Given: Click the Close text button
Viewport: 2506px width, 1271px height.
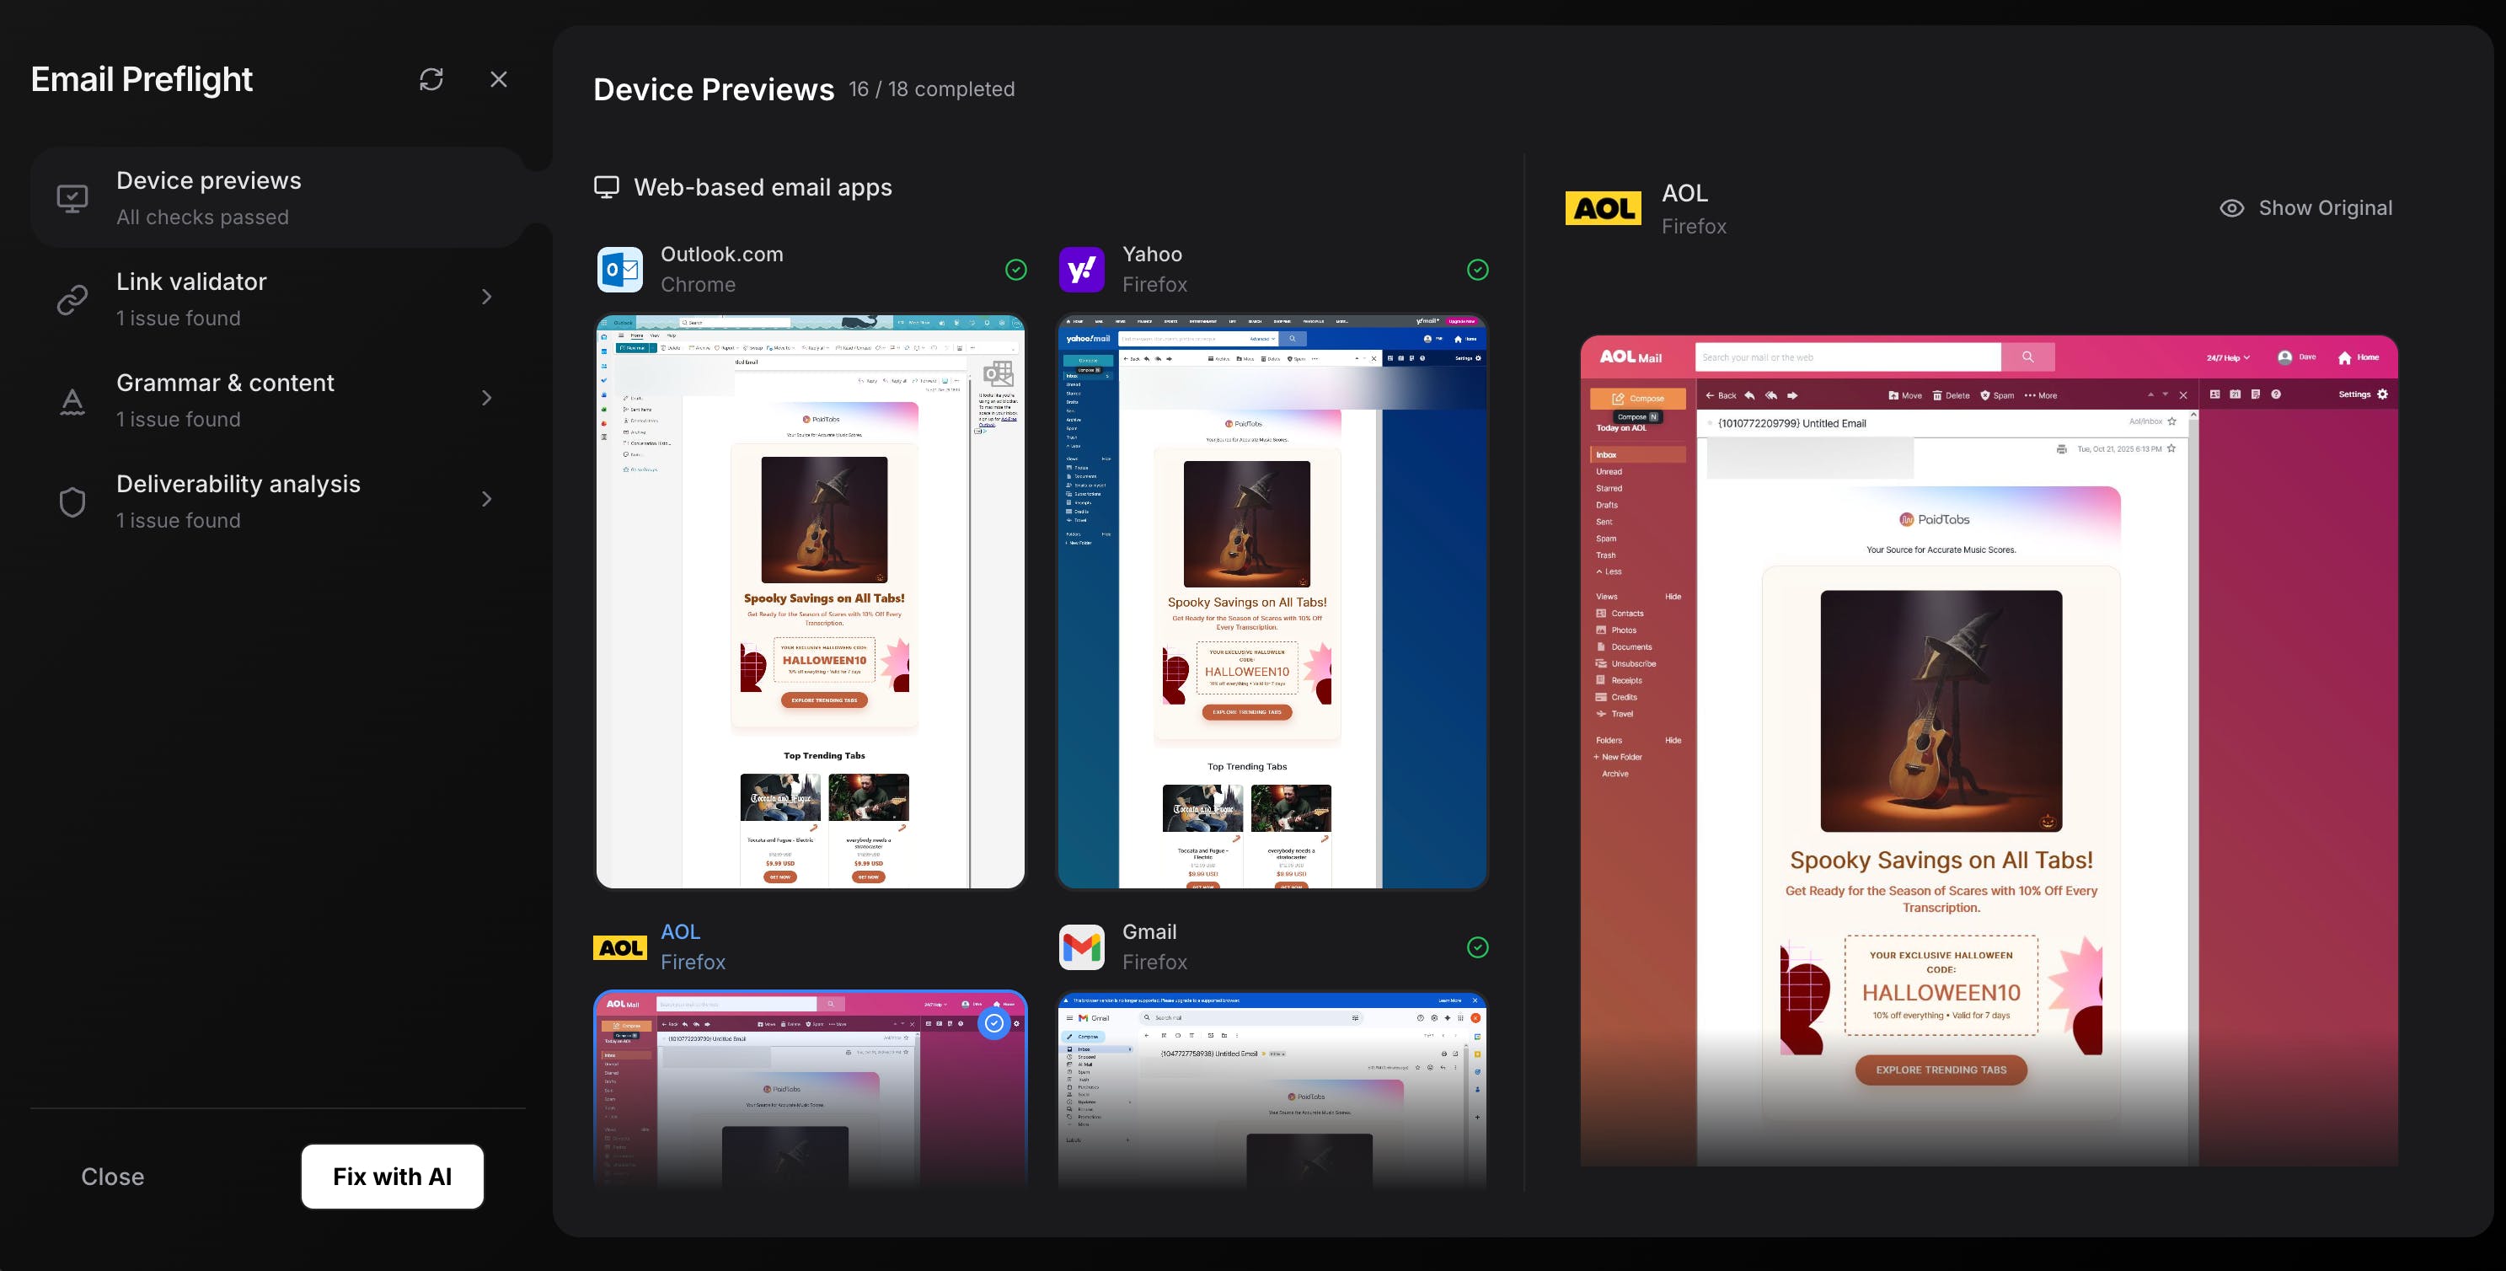Looking at the screenshot, I should [113, 1177].
